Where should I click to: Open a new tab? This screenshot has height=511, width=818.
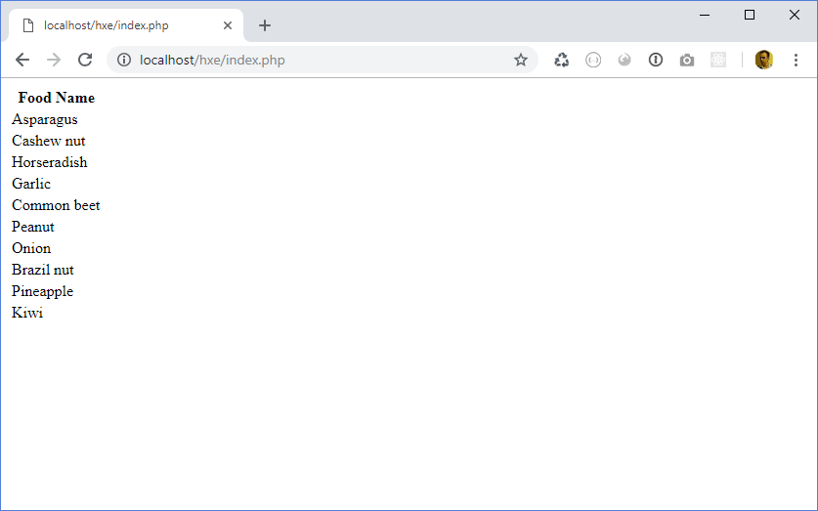pyautogui.click(x=265, y=25)
